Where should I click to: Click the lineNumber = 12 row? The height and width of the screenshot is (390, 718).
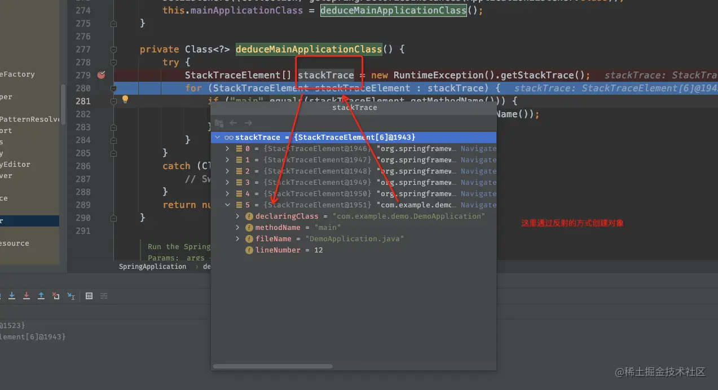click(x=354, y=250)
